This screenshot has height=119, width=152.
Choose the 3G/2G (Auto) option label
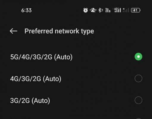click(30, 101)
